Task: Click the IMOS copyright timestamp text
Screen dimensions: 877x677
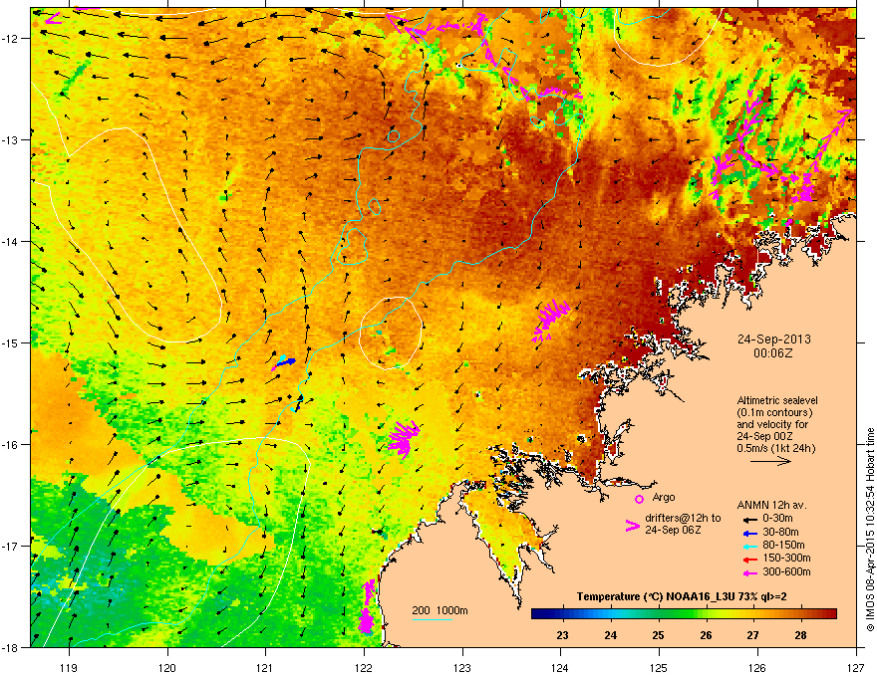Action: click(x=870, y=530)
